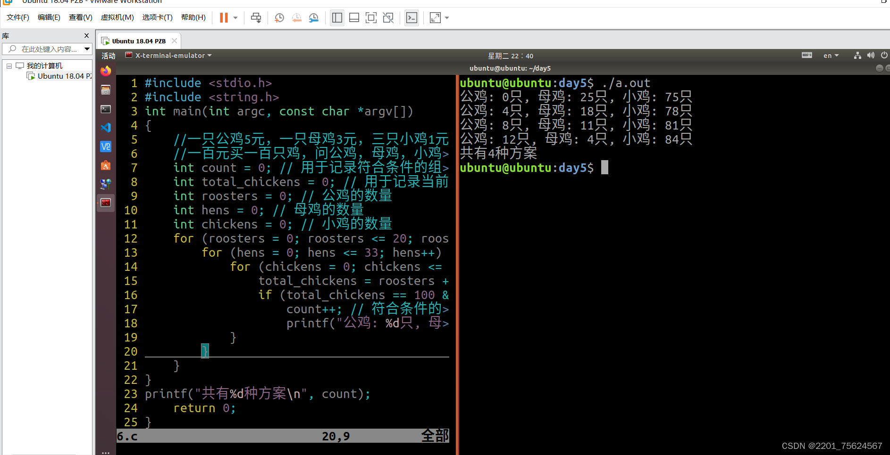The width and height of the screenshot is (890, 455).
Task: Click the power icon in Ubuntu top bar
Action: pyautogui.click(x=884, y=56)
